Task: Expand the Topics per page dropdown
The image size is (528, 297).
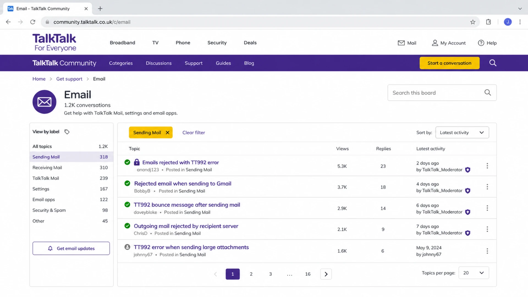Action: (474, 273)
